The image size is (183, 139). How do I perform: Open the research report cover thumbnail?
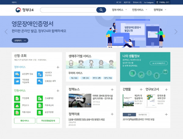[151, 101]
